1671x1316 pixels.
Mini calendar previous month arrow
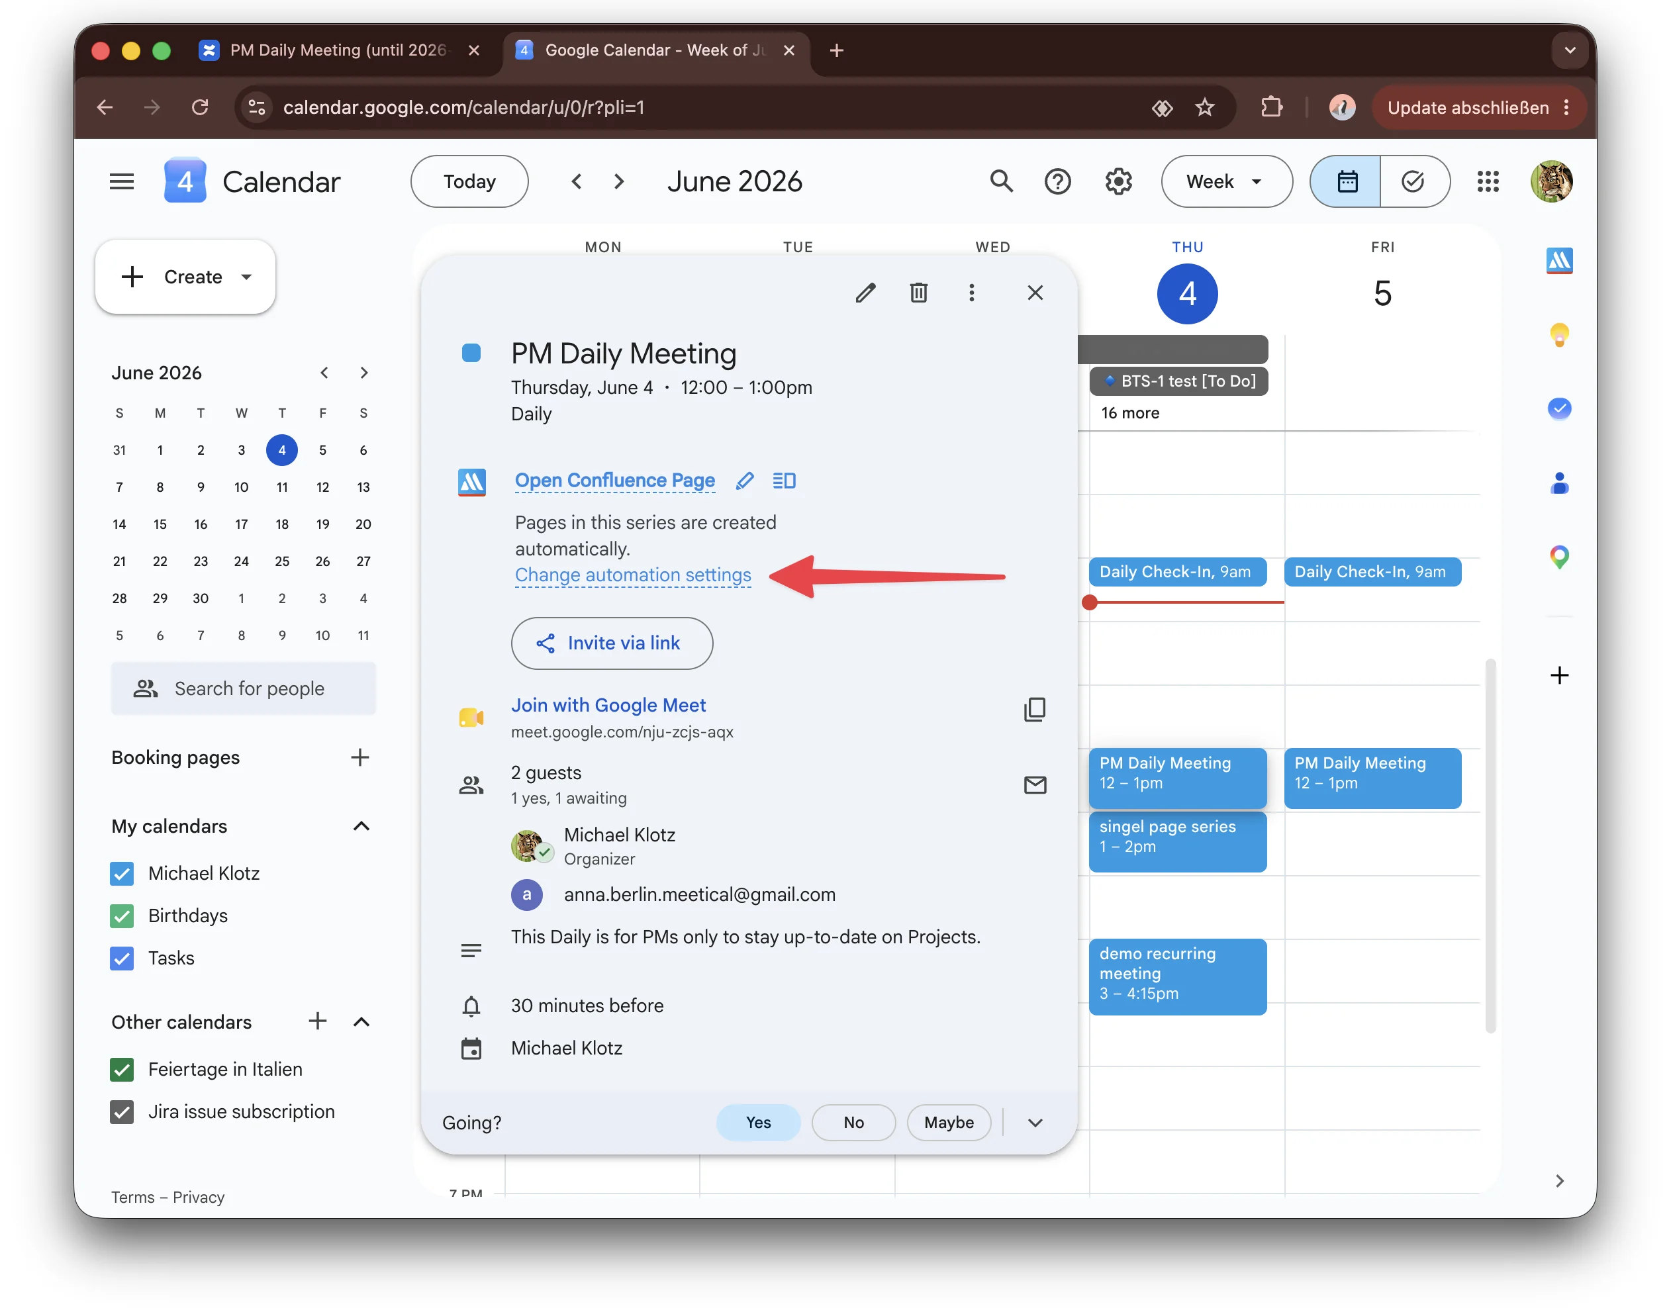tap(324, 373)
